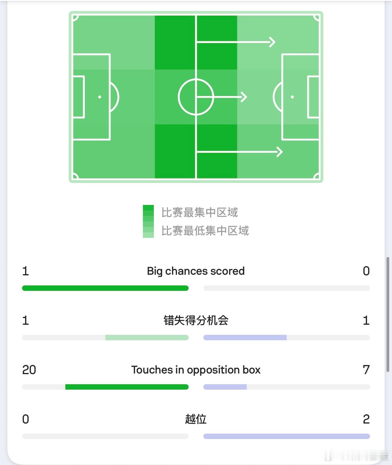Click the right goal area box
Viewport: 392px width, 465px height.
pos(314,97)
